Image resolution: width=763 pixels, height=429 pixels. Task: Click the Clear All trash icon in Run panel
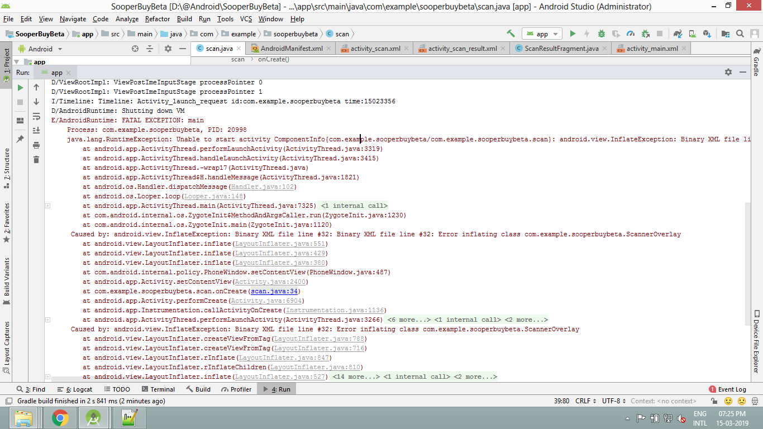pos(36,160)
